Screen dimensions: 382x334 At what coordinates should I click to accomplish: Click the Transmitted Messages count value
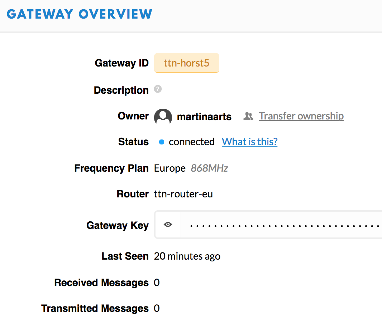point(157,309)
